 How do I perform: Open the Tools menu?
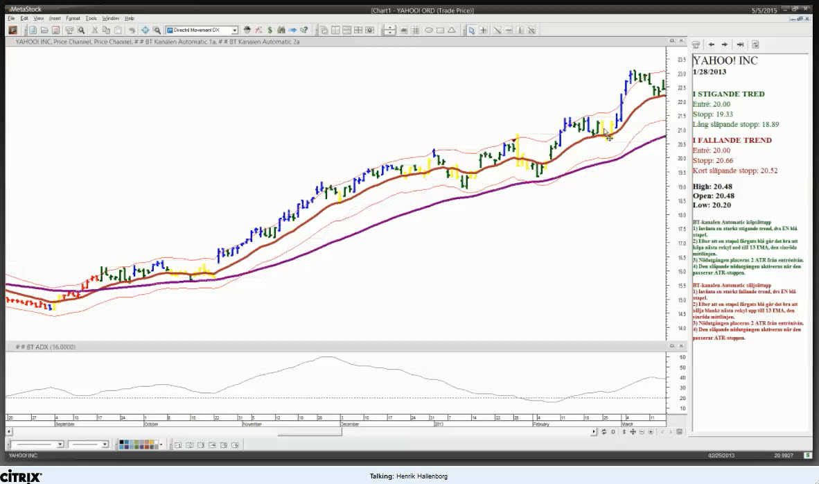pos(91,18)
